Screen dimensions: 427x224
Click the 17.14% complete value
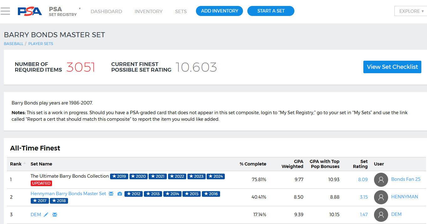pos(260,215)
